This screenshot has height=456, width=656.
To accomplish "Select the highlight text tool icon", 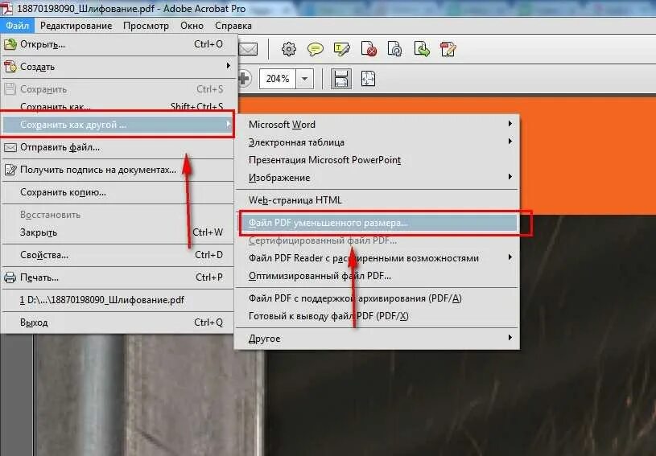I will [341, 49].
